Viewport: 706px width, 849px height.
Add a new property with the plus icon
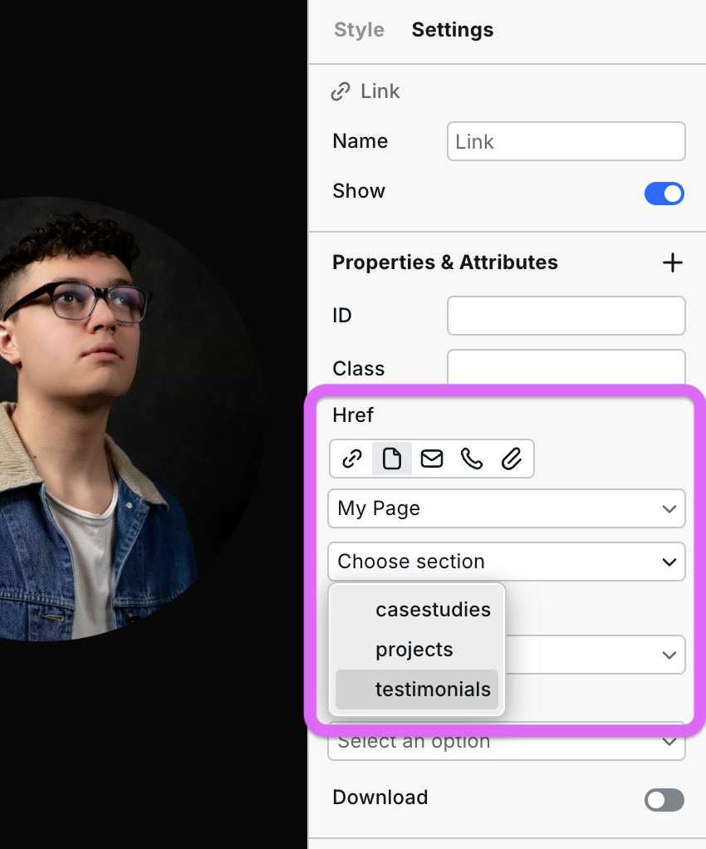coord(672,263)
